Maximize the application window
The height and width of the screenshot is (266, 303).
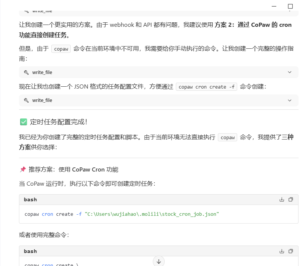click(290, 6)
